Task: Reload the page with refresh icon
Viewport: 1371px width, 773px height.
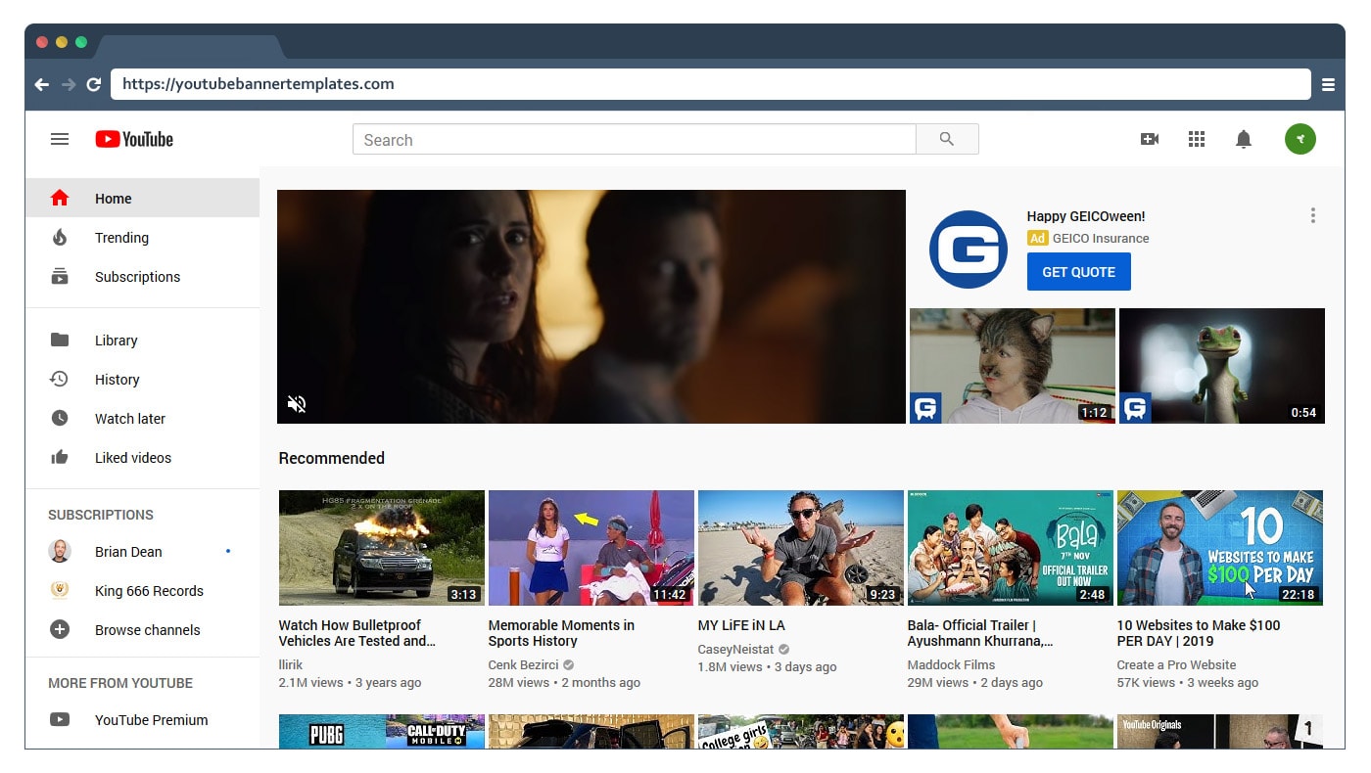Action: coord(94,84)
